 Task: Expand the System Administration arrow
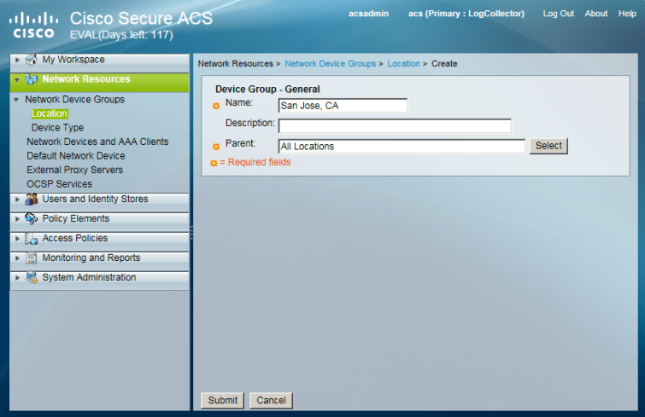17,278
